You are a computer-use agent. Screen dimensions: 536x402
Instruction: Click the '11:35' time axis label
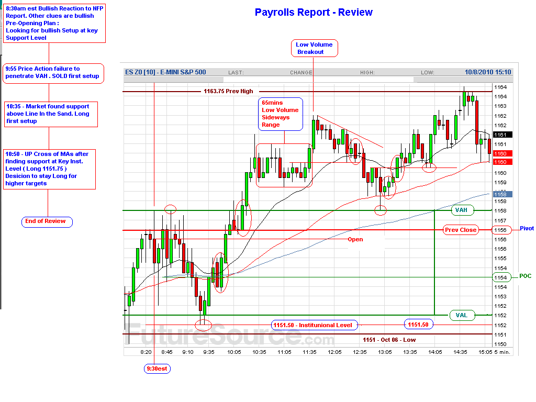[x=309, y=352]
